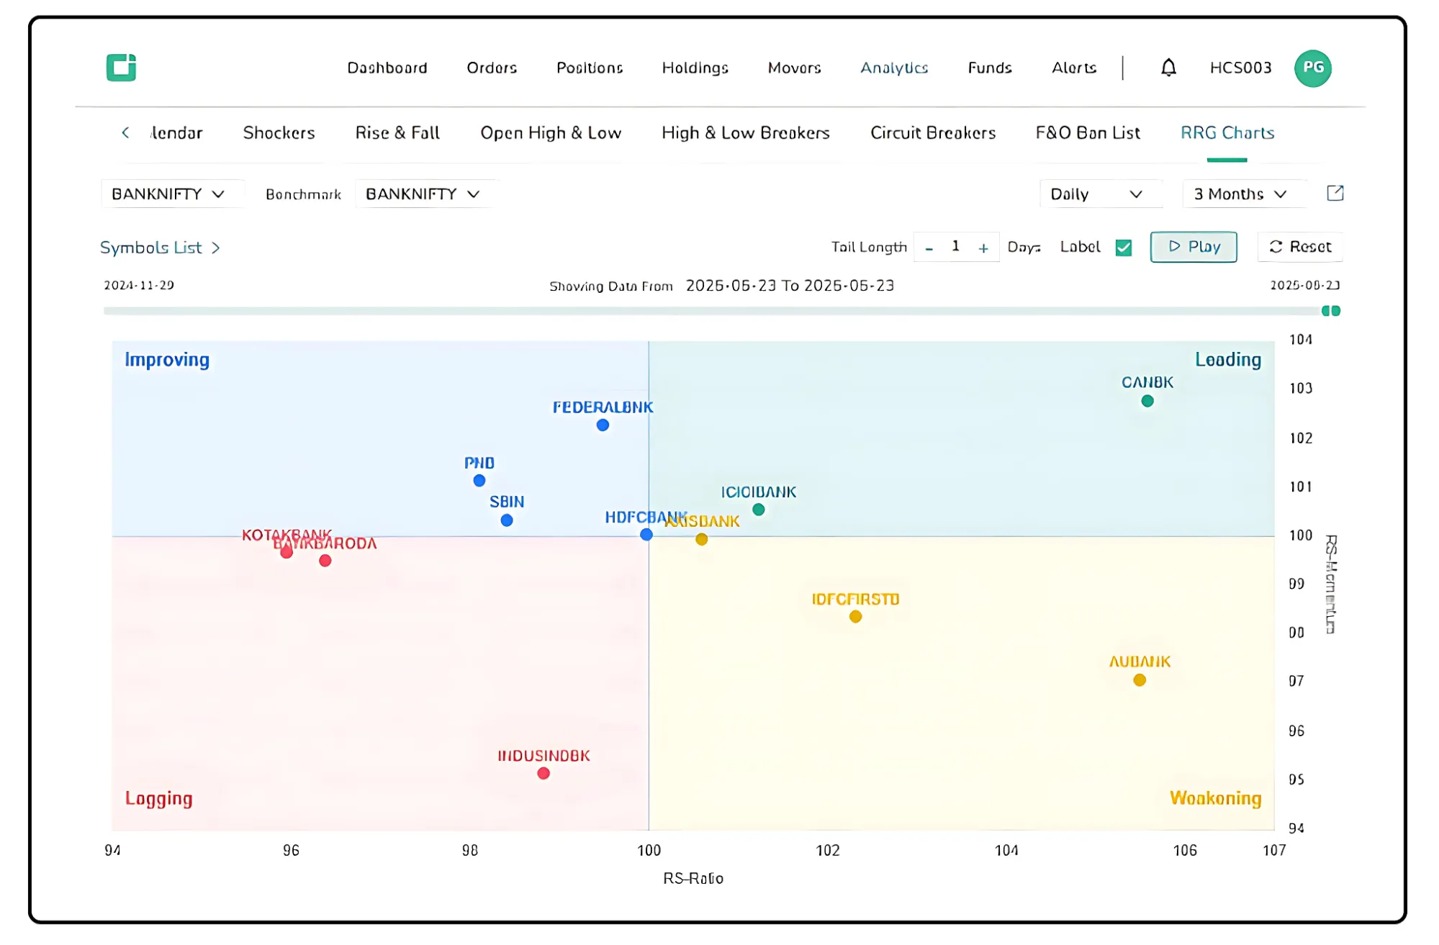Open chart in external popout icon
Viewport: 1439px width, 945px height.
1335,193
